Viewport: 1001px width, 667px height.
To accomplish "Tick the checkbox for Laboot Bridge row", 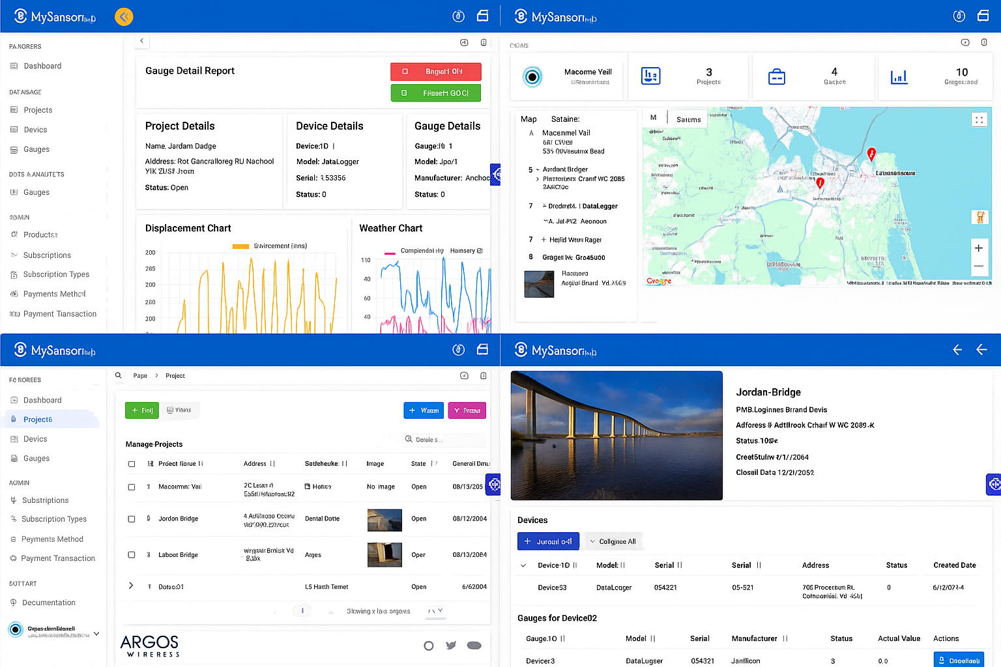I will coord(132,555).
